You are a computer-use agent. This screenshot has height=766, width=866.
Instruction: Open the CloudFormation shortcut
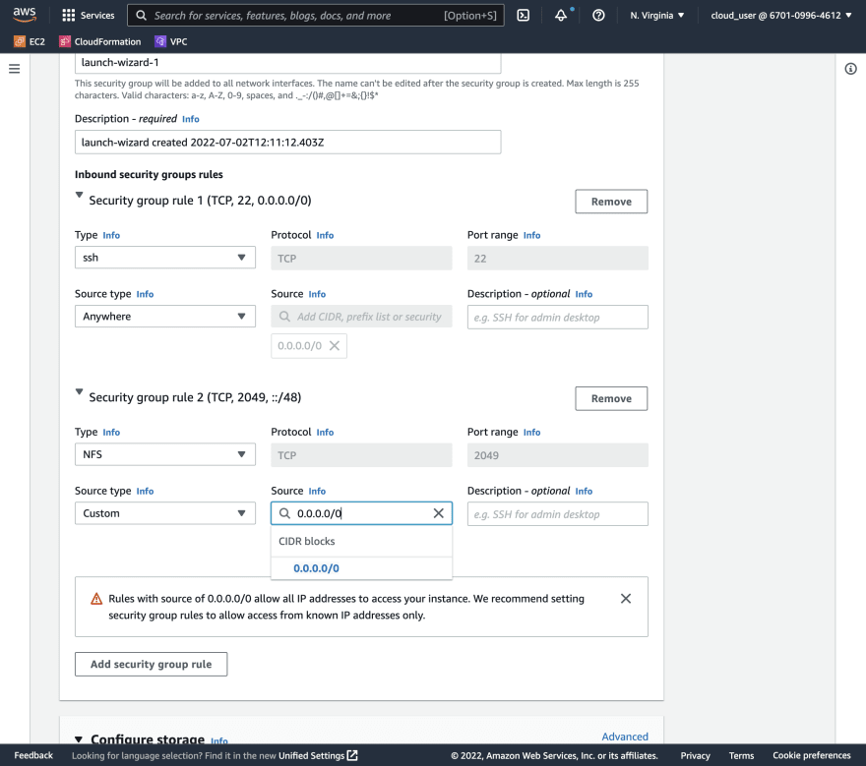point(100,41)
